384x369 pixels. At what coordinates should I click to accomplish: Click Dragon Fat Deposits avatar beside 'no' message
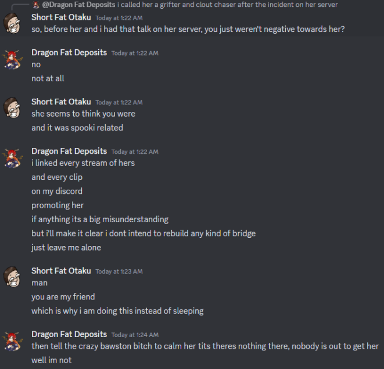coord(12,59)
